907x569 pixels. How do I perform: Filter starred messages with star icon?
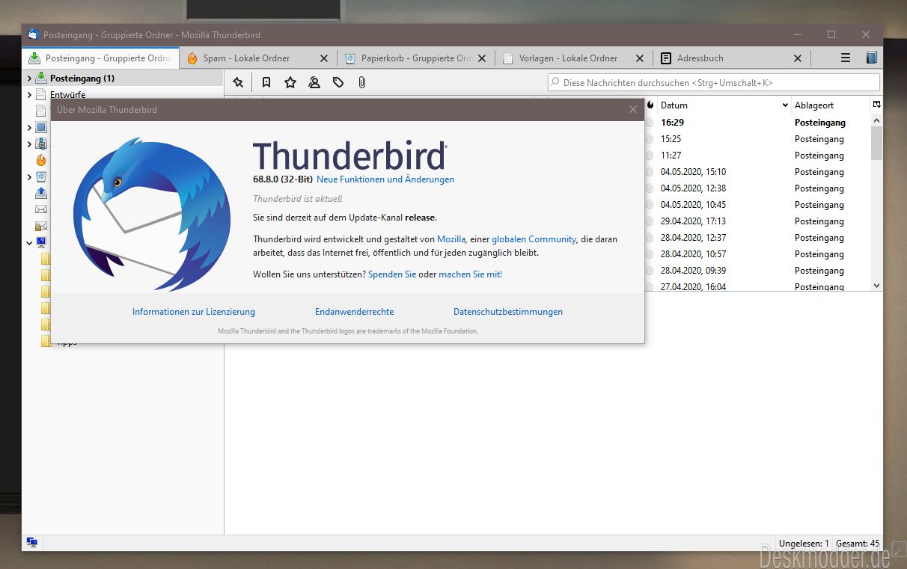tap(290, 82)
